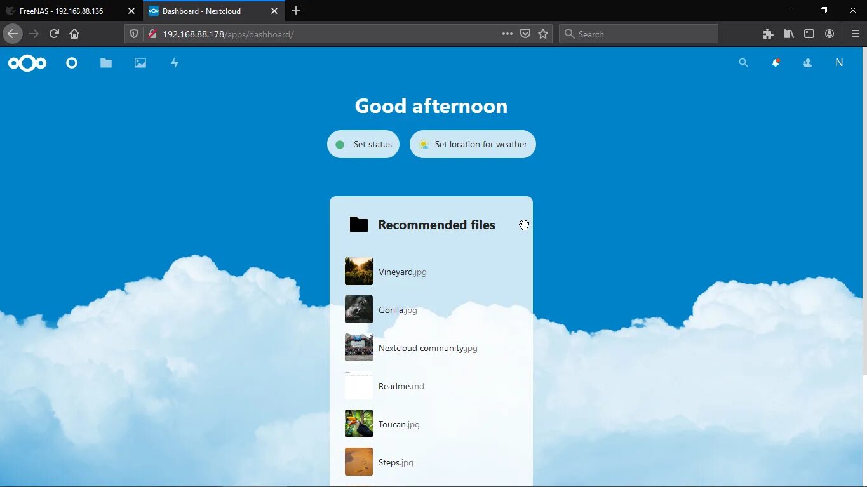This screenshot has width=867, height=487.
Task: Focus the browser Search box
Action: point(638,34)
